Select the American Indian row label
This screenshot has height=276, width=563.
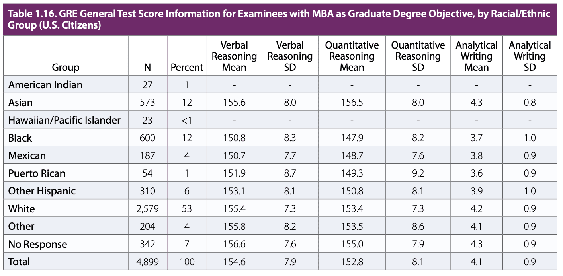point(45,85)
